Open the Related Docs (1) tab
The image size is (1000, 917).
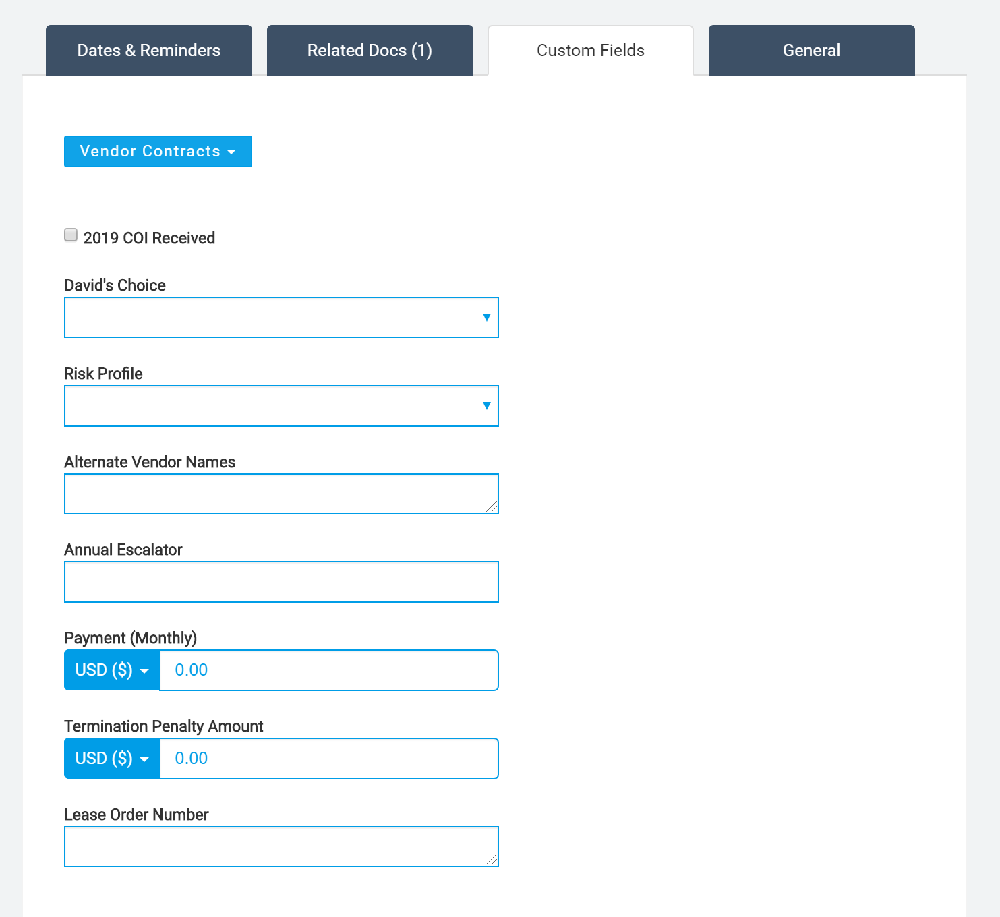coord(370,50)
